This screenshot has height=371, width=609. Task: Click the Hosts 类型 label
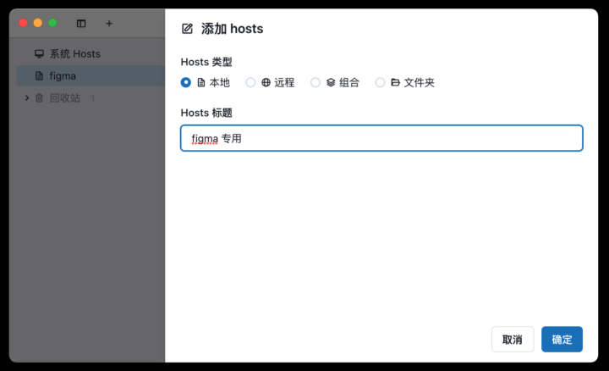tap(206, 62)
